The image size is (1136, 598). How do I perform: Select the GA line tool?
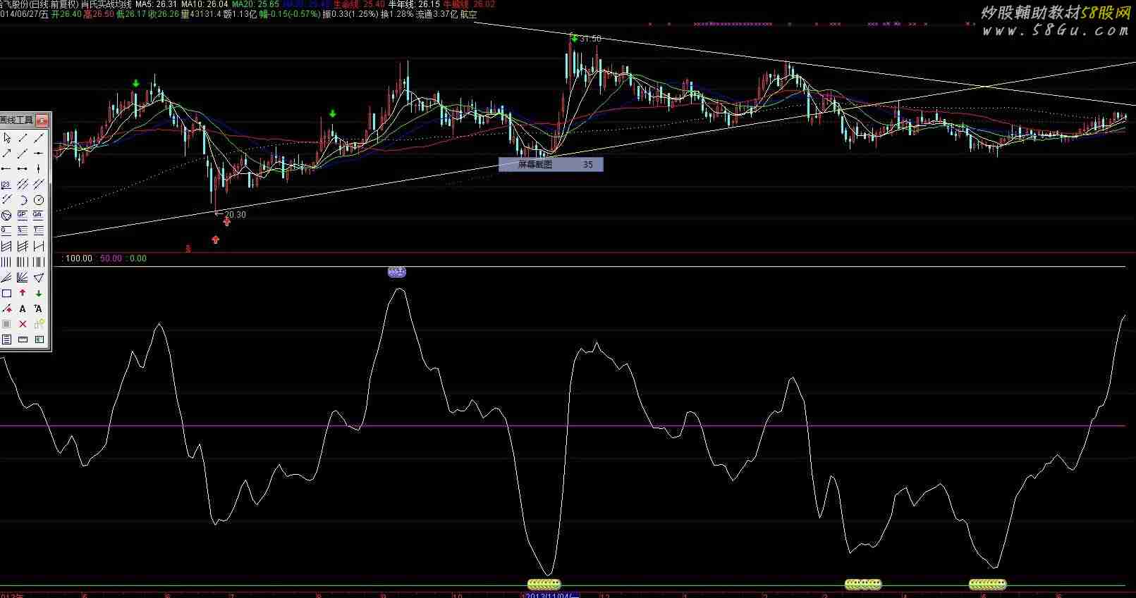(x=39, y=216)
